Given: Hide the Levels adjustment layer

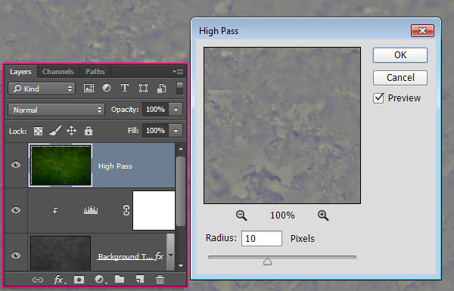Looking at the screenshot, I should tap(16, 209).
